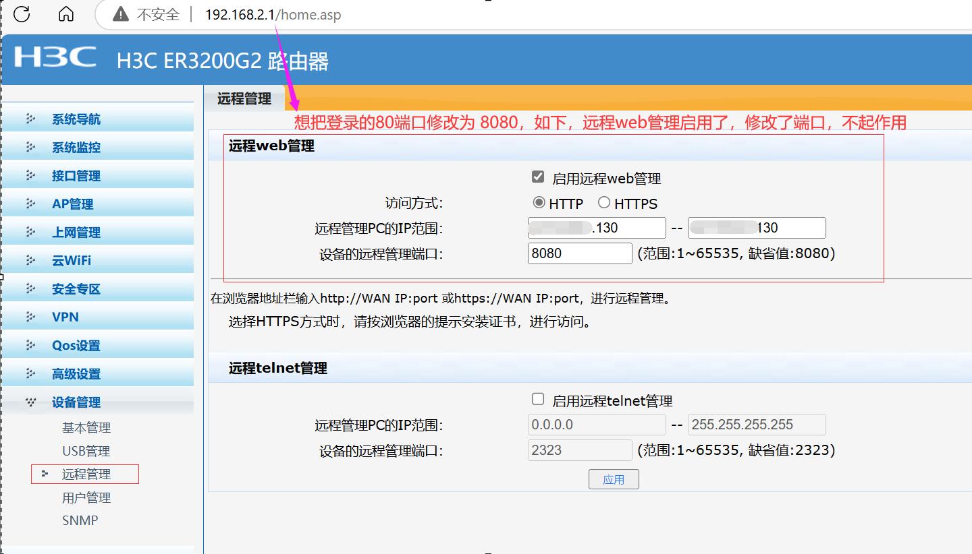
Task: Click the browser address bar URL 192.168.2.1/home.asp
Action: 273,14
